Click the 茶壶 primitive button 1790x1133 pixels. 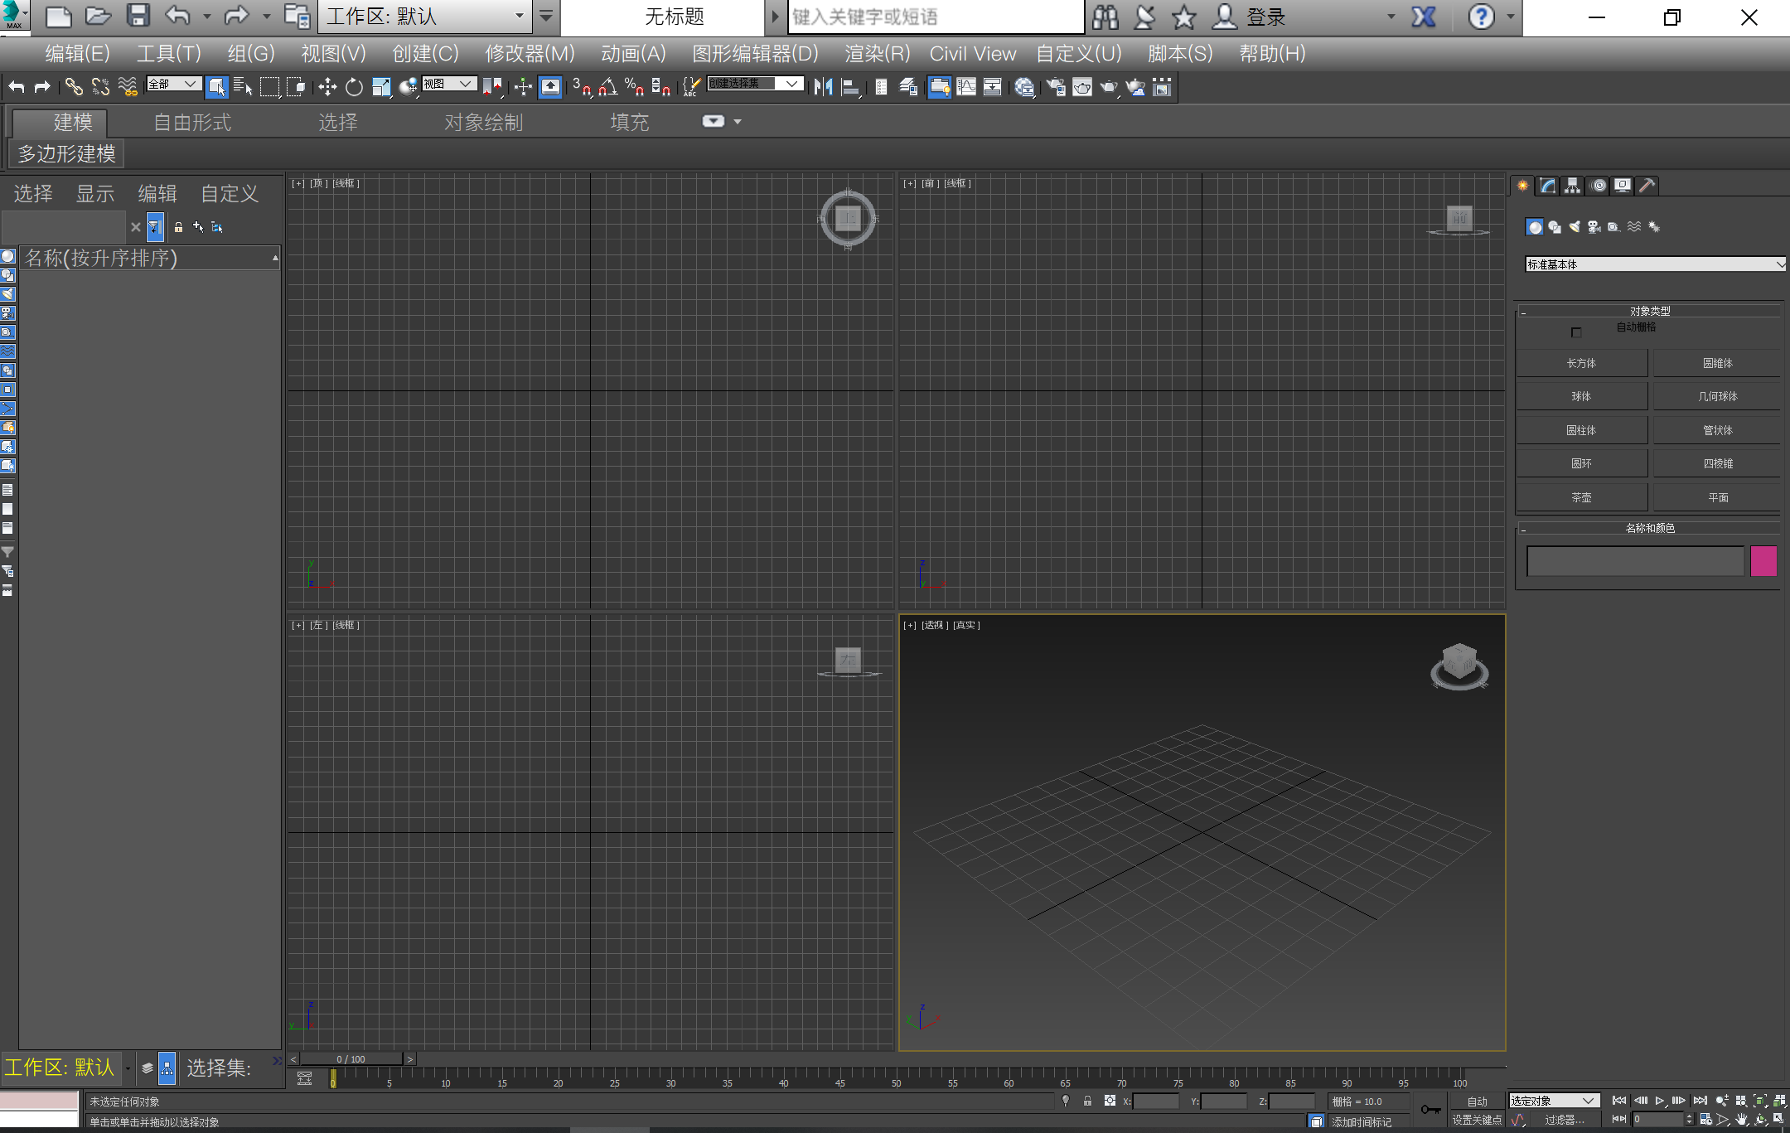tap(1581, 497)
